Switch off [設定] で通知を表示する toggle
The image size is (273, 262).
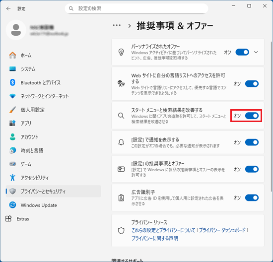point(252,142)
